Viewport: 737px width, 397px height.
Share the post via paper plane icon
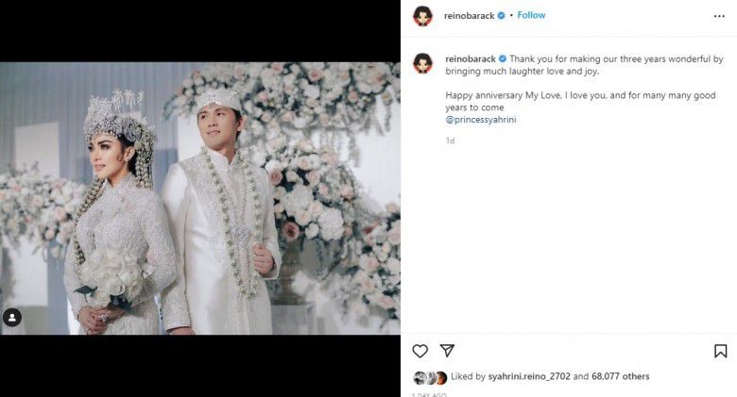[447, 351]
